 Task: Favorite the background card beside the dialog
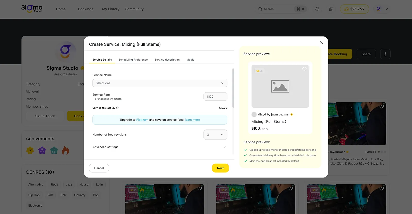[382, 107]
